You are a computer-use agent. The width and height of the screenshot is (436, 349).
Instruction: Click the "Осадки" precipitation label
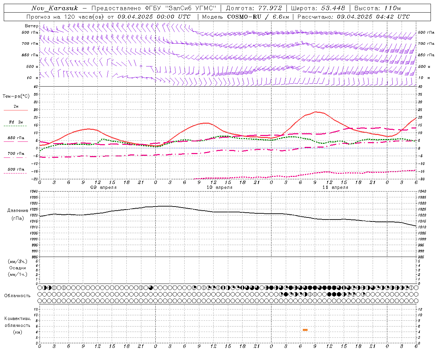click(18, 268)
